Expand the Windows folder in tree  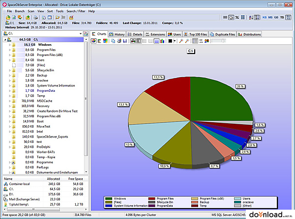pyautogui.click(x=10, y=45)
